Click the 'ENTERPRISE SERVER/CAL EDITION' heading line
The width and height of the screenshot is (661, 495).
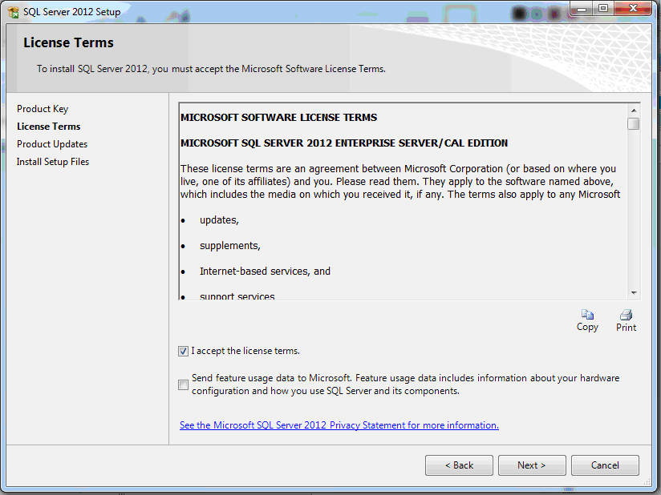pyautogui.click(x=344, y=143)
